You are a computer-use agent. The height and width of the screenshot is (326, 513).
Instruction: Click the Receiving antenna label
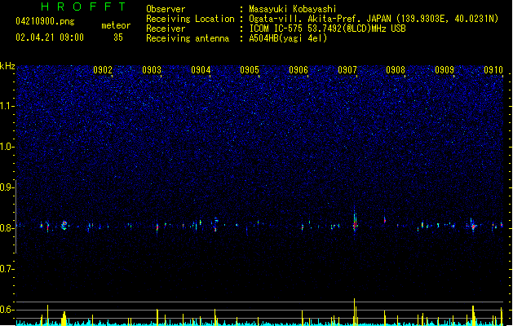click(x=188, y=38)
